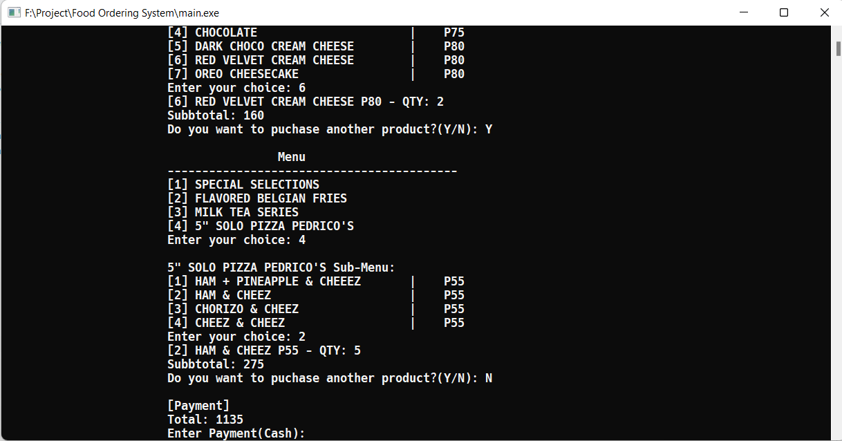Select menu option [4] 5" SOLO PIZZA PEDRICO'S
842x441 pixels.
coord(260,225)
